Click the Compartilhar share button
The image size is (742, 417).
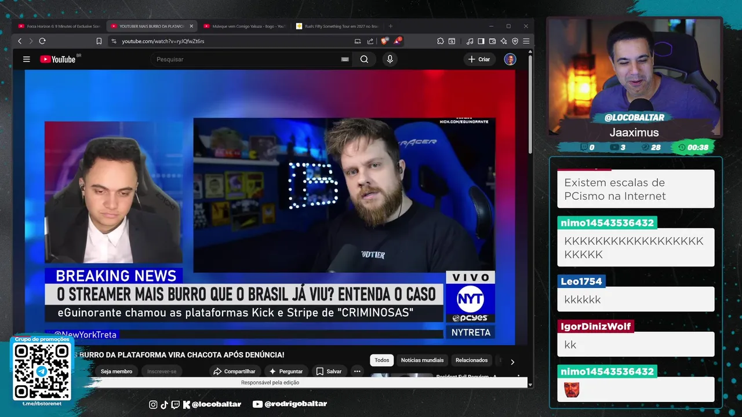coord(234,371)
